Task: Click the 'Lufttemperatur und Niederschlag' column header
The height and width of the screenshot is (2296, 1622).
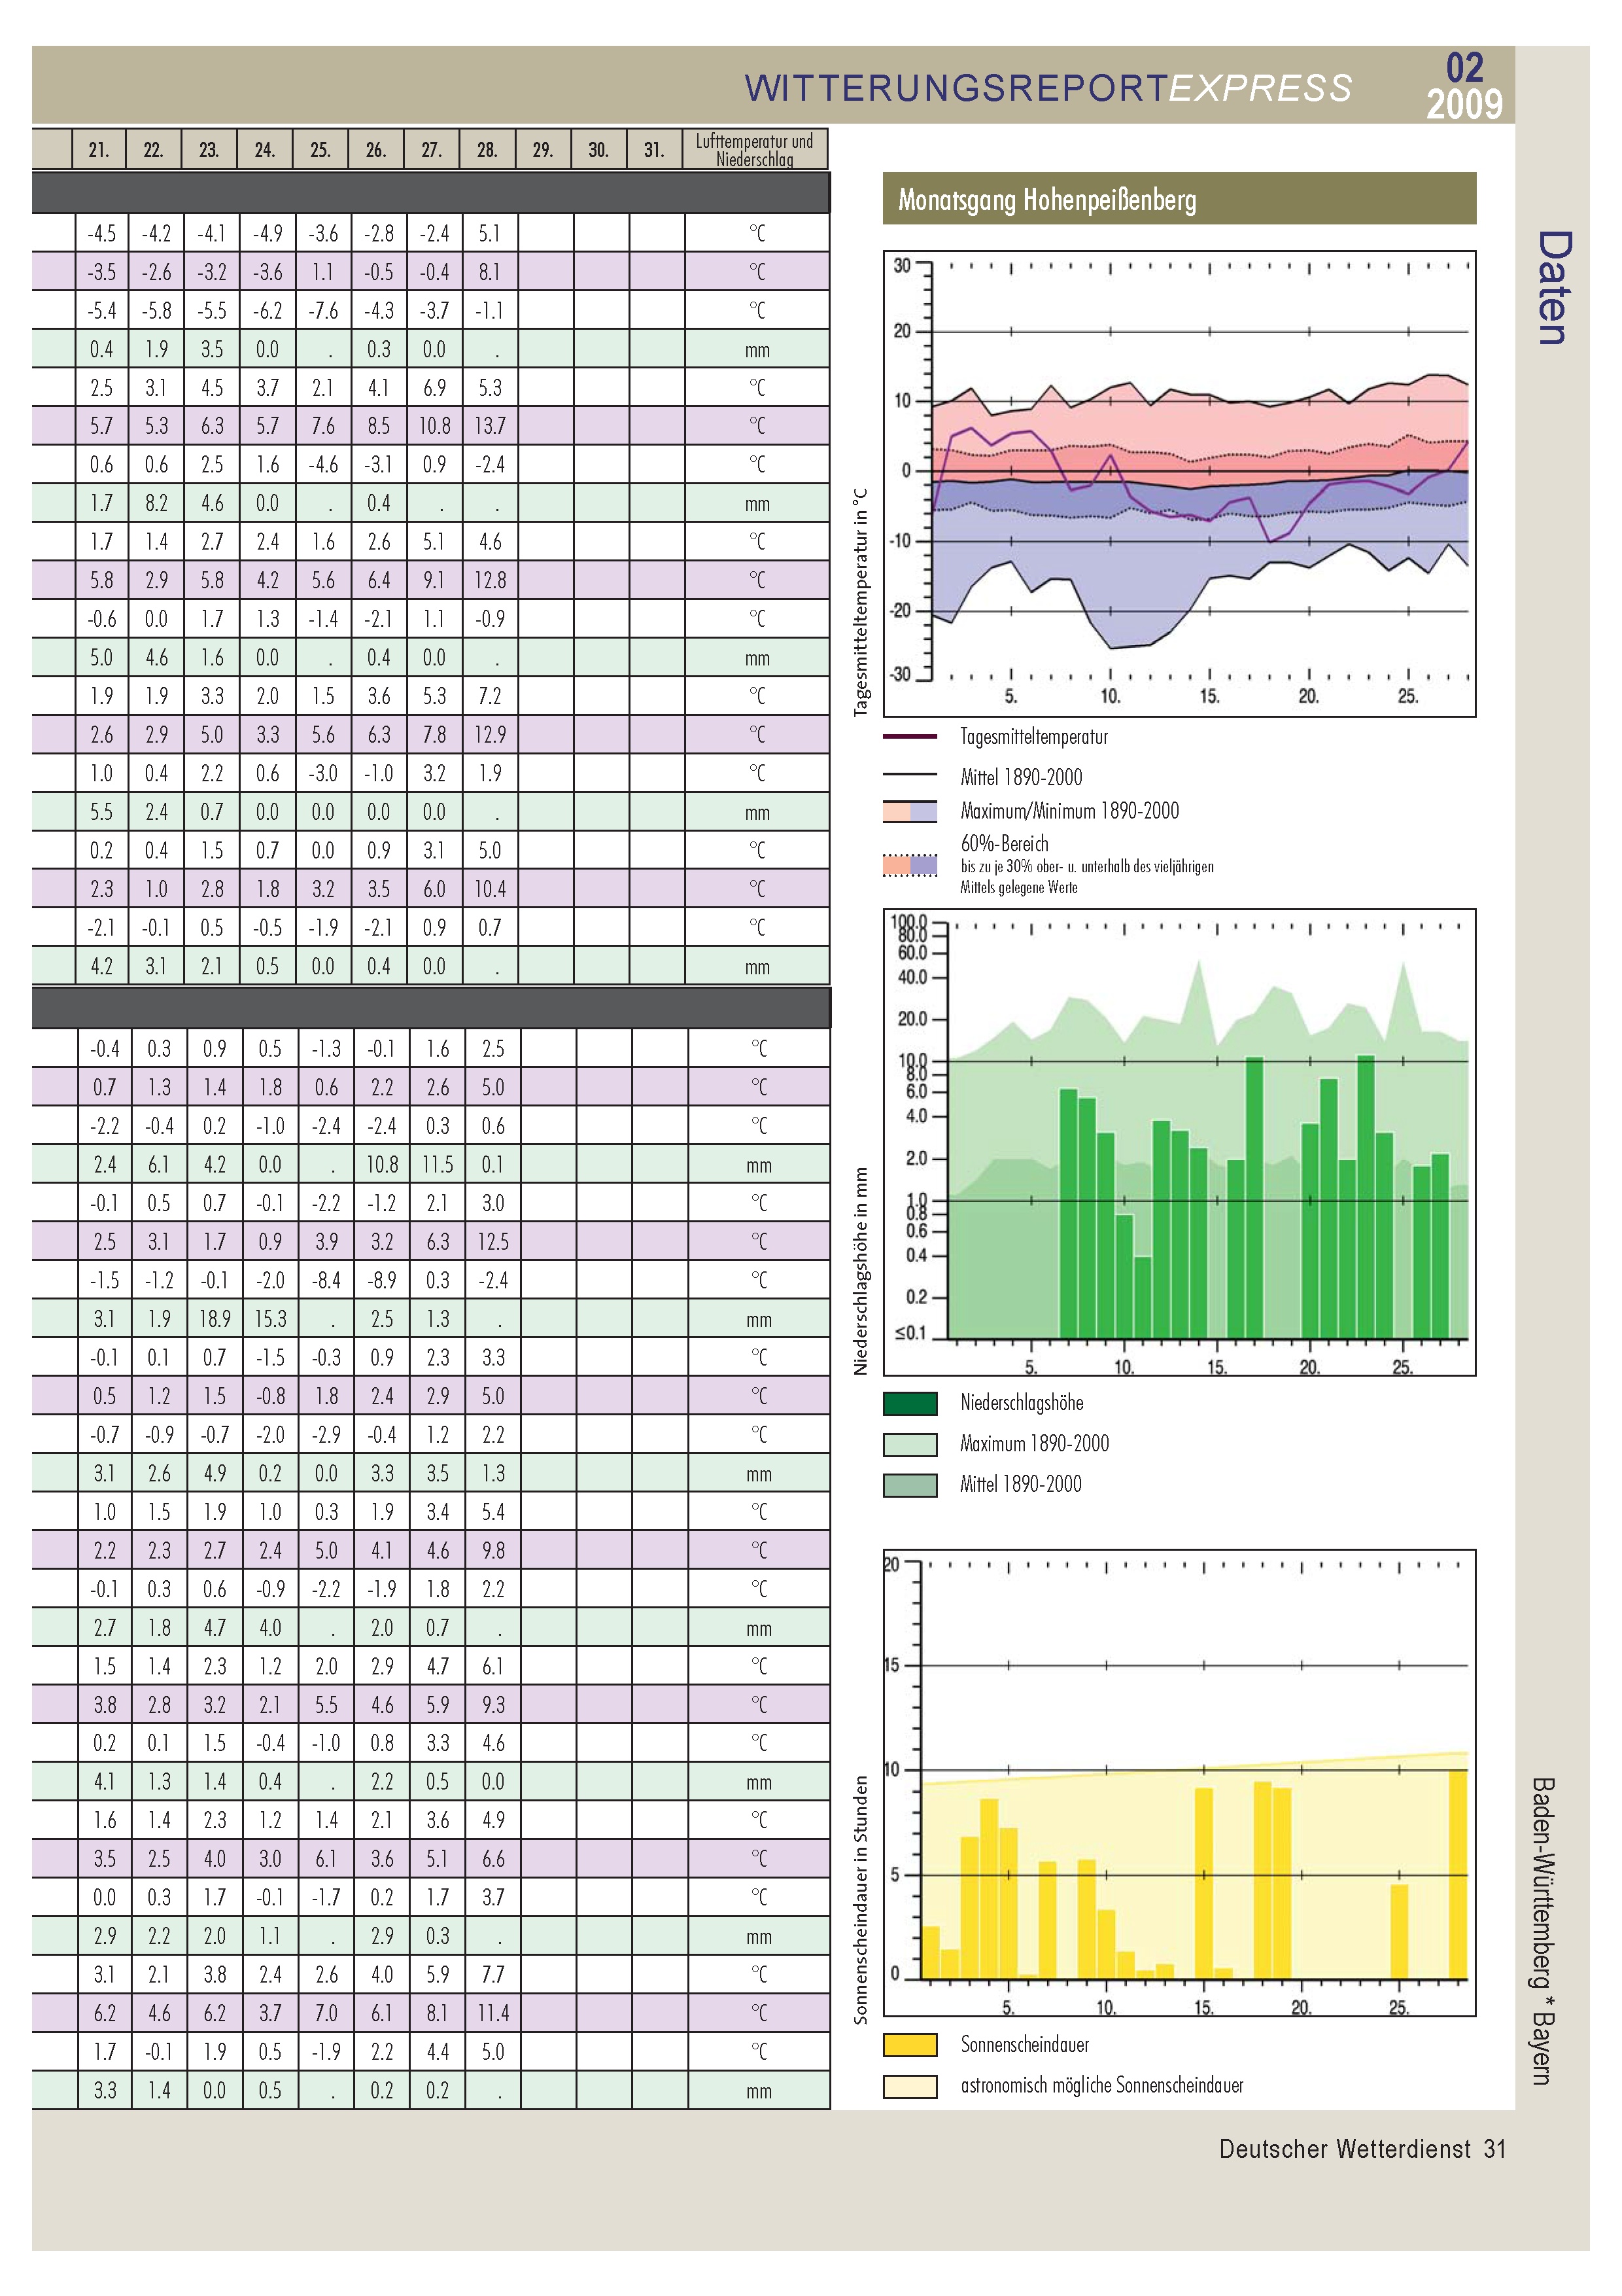Action: pyautogui.click(x=755, y=150)
